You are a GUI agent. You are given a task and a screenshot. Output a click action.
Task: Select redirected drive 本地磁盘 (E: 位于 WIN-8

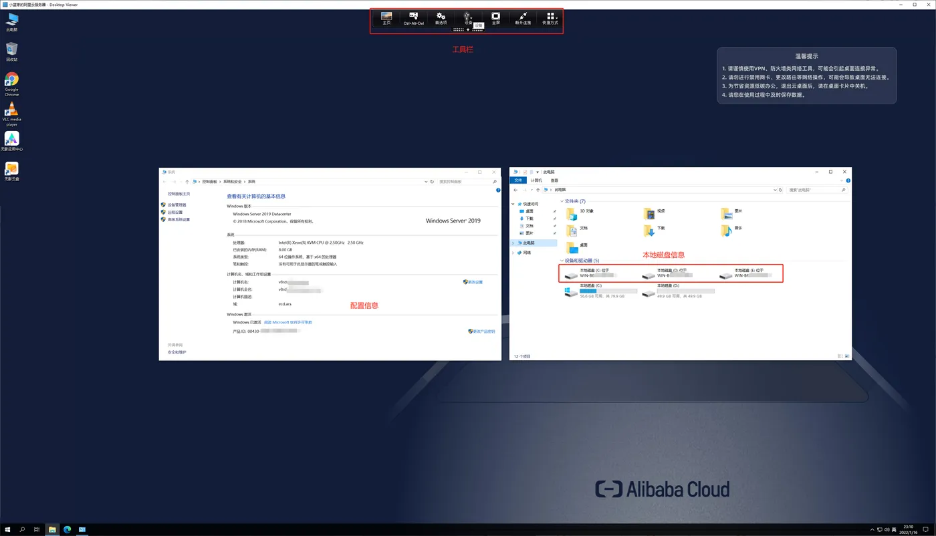tap(746, 273)
